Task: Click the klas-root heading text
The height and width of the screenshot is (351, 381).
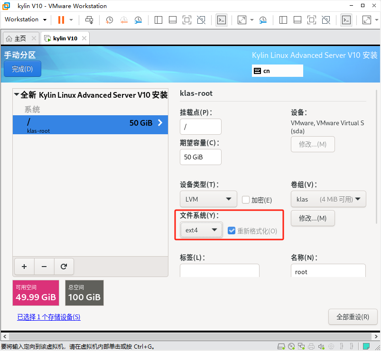Action: (x=196, y=93)
